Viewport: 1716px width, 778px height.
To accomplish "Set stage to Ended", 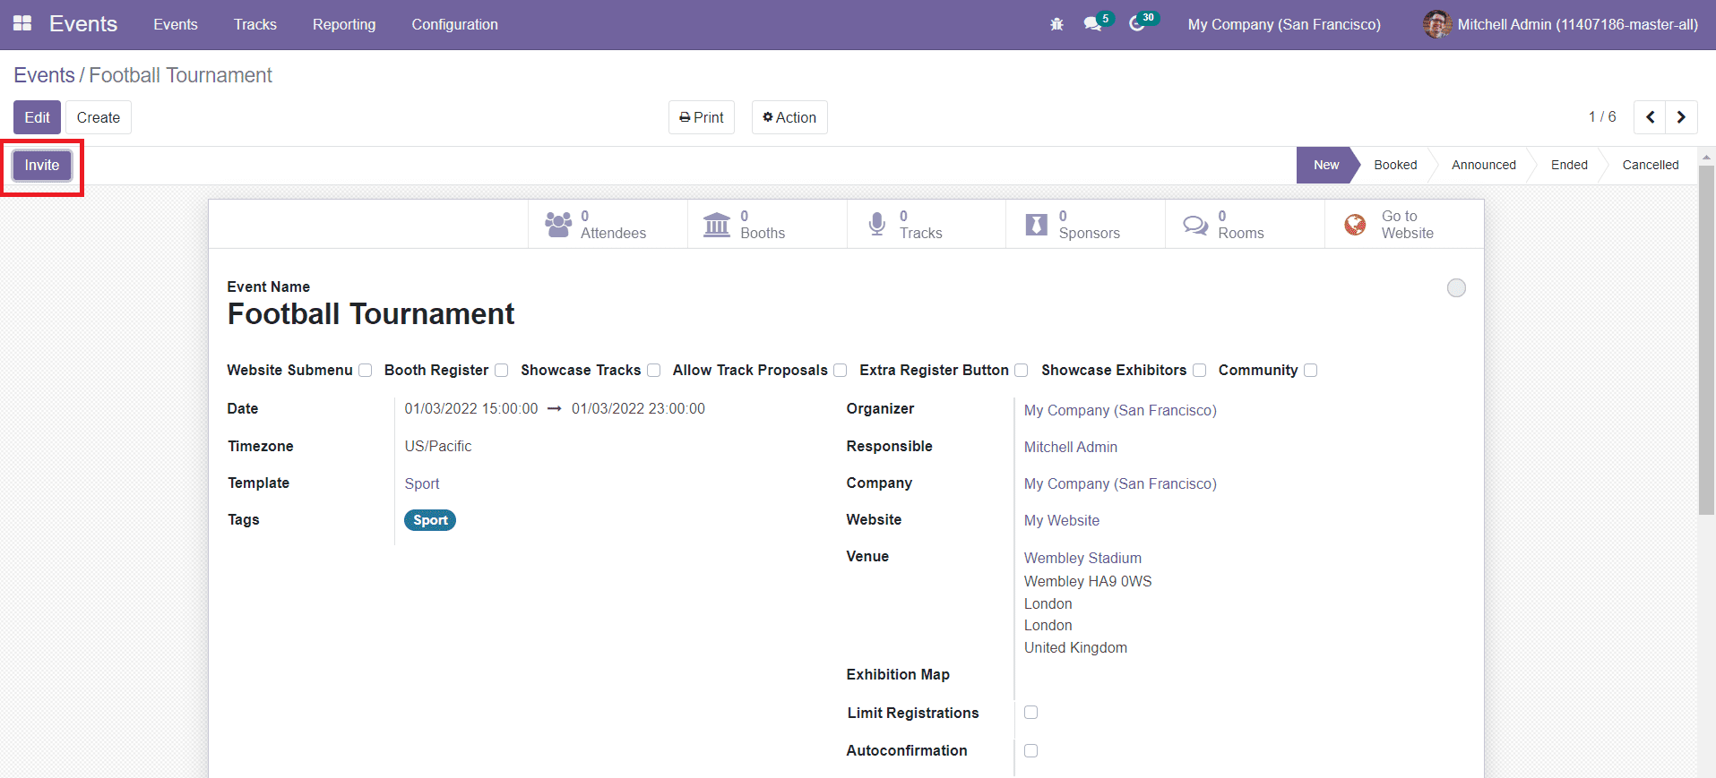I will (x=1569, y=165).
